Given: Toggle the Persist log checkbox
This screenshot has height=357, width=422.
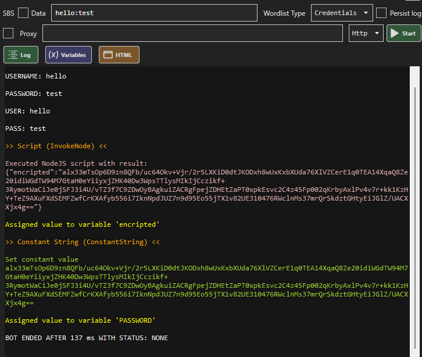Looking at the screenshot, I should point(381,13).
